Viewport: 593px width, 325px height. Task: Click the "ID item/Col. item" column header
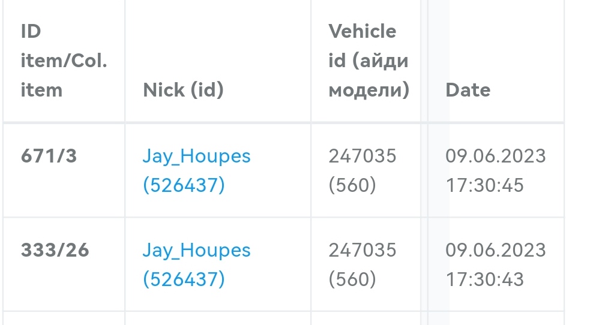[64, 61]
